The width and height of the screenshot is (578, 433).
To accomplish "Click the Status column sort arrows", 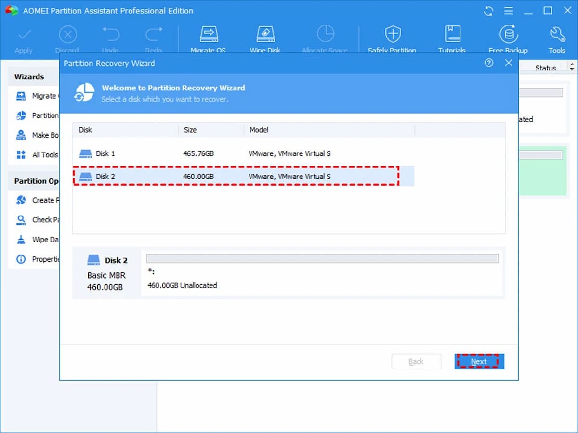I will tap(571, 66).
